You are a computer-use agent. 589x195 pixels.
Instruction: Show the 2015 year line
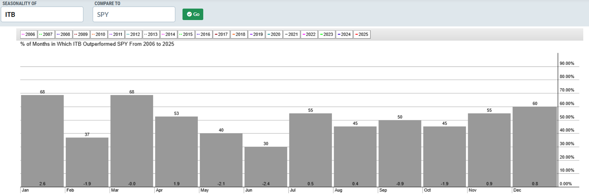pos(186,34)
